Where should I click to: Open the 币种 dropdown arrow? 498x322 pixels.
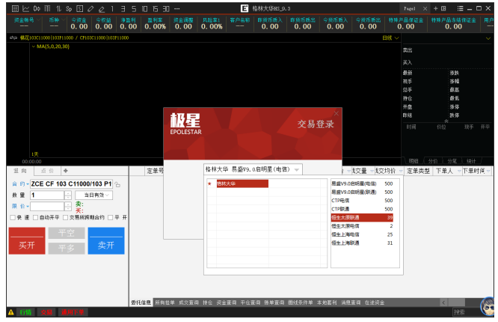[x=64, y=19]
